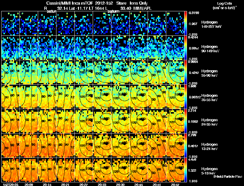The image size is (244, 186).
Task: Click the color bar beside Hydrogen 13-24 keV
Action: pos(185,146)
